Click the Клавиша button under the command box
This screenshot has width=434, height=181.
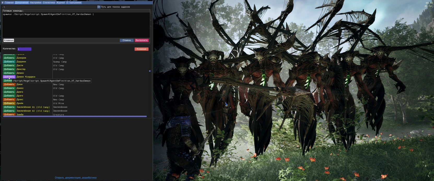[9, 40]
